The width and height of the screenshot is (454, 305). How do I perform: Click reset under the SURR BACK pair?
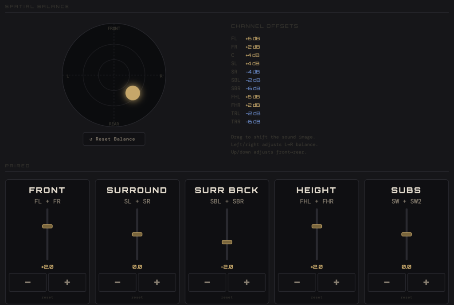coord(227,297)
